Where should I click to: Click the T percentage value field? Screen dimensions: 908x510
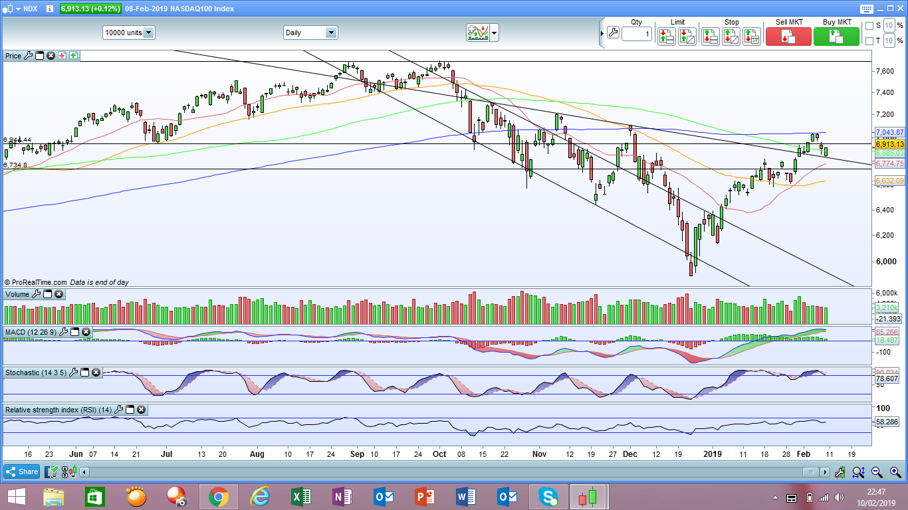tap(889, 41)
